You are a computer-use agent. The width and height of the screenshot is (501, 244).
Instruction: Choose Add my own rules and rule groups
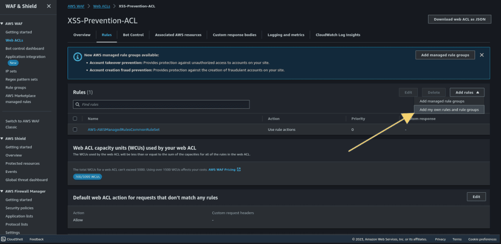pos(449,110)
